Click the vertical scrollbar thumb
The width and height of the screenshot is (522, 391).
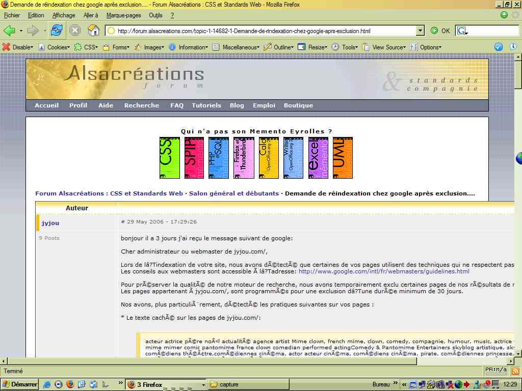518,75
